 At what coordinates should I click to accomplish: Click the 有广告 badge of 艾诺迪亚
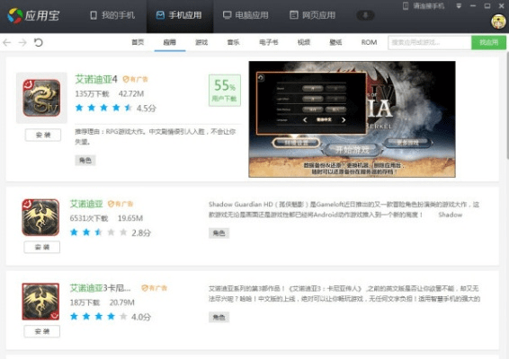121,204
